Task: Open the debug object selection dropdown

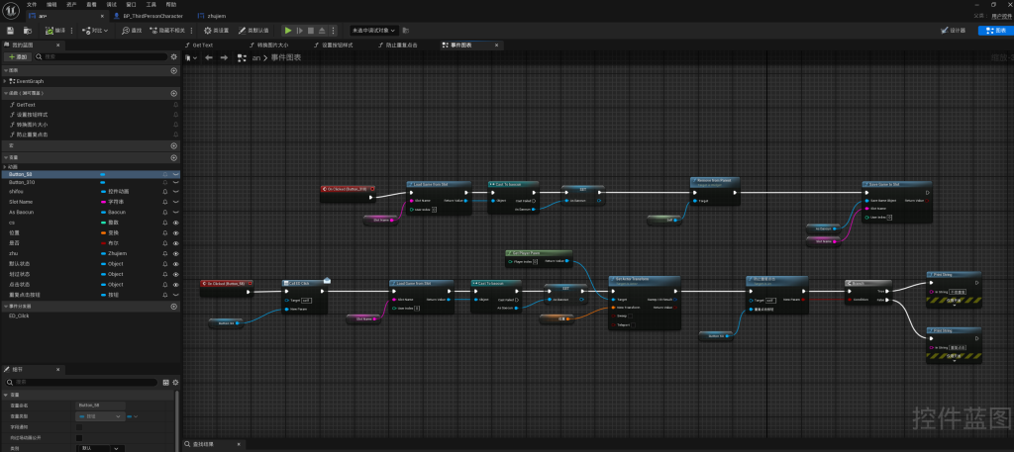Action: point(380,31)
